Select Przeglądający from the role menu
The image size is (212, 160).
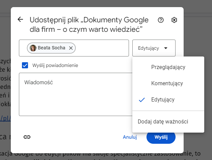point(168,67)
